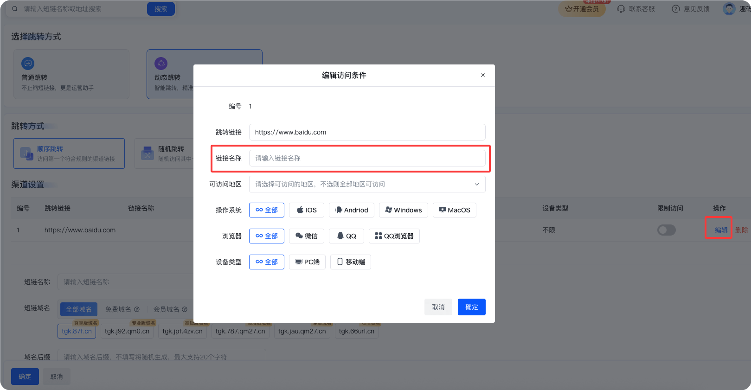
Task: Select 全部 for 浏览器
Action: click(267, 236)
